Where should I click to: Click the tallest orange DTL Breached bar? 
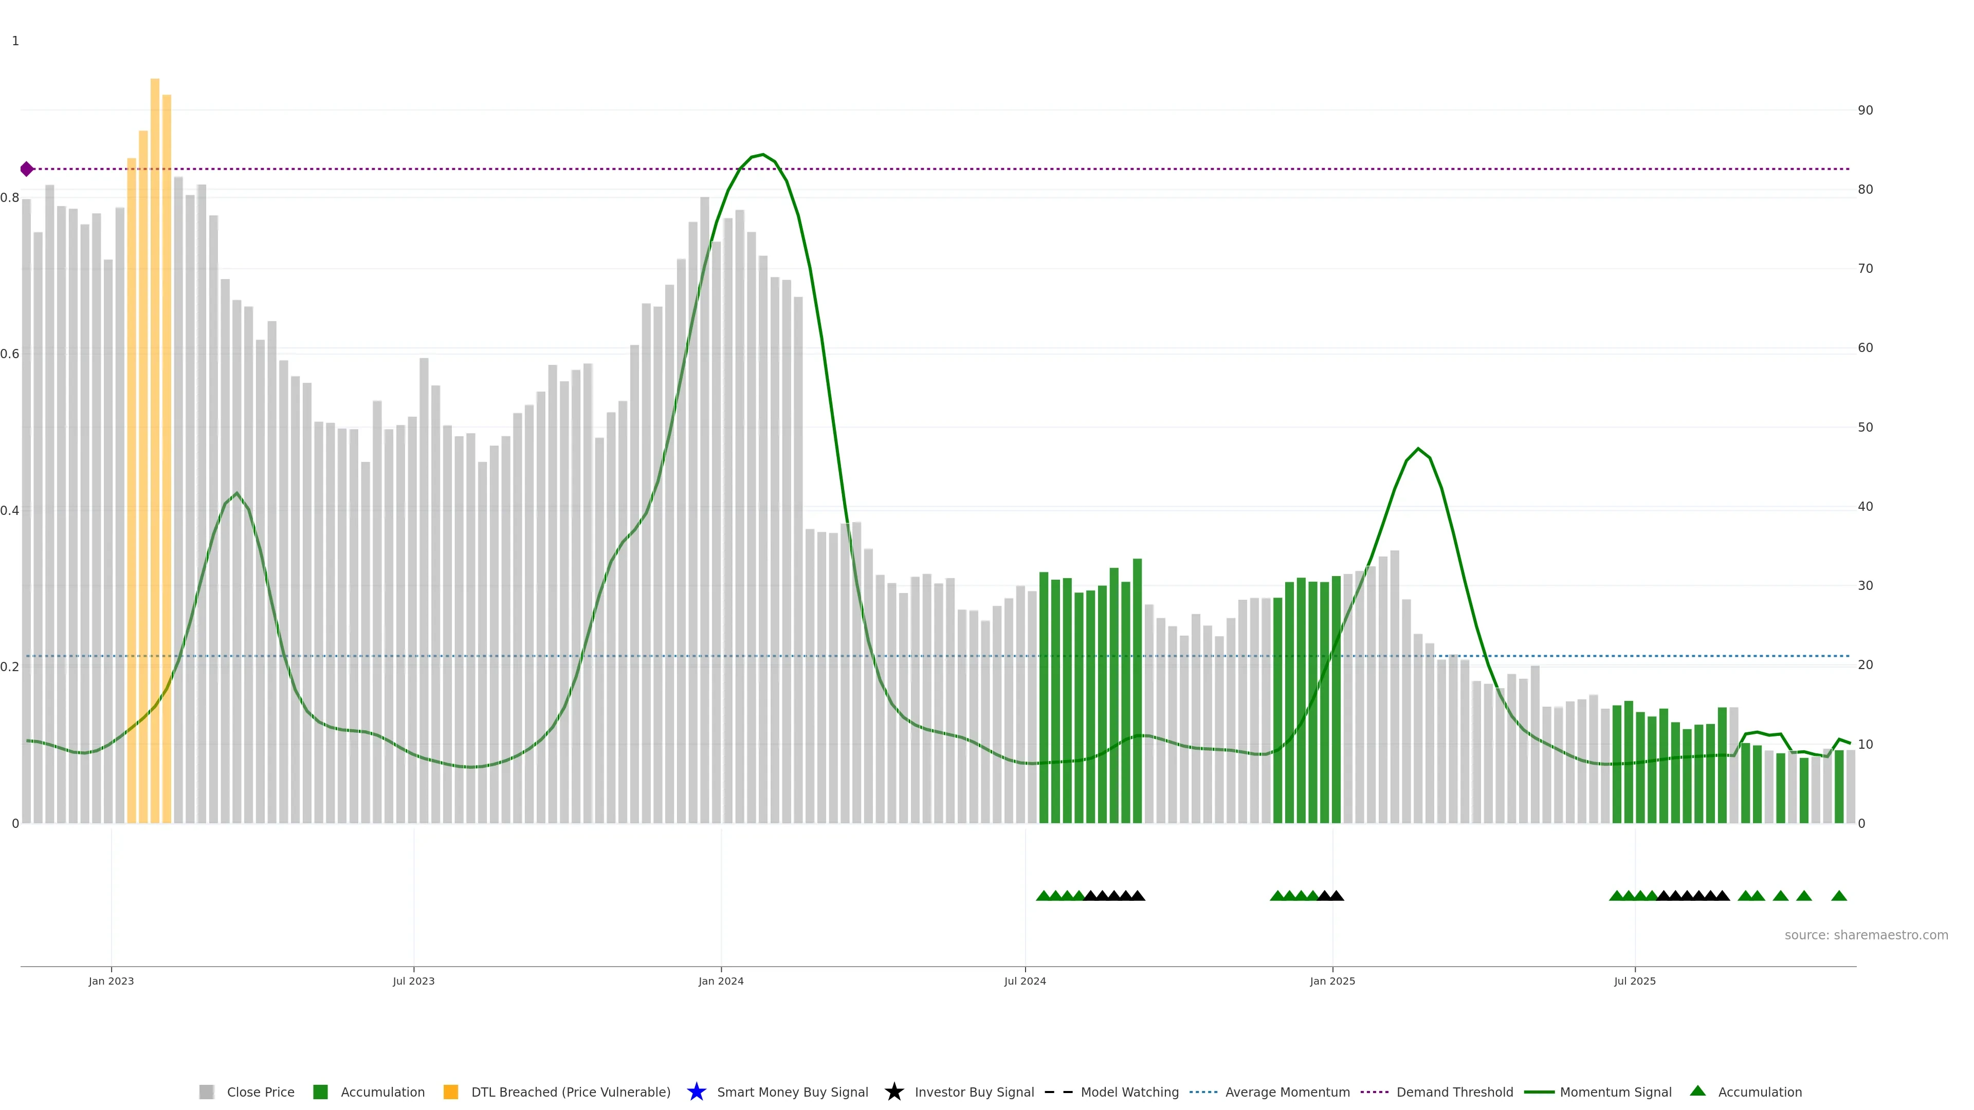155,383
